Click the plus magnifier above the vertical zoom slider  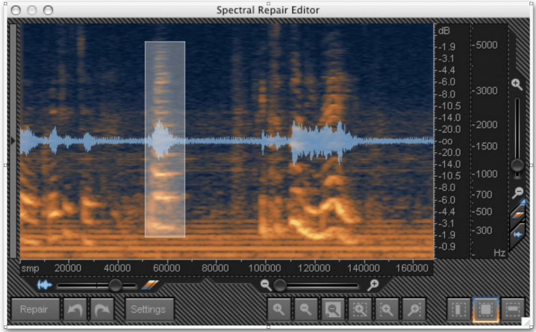tap(517, 84)
